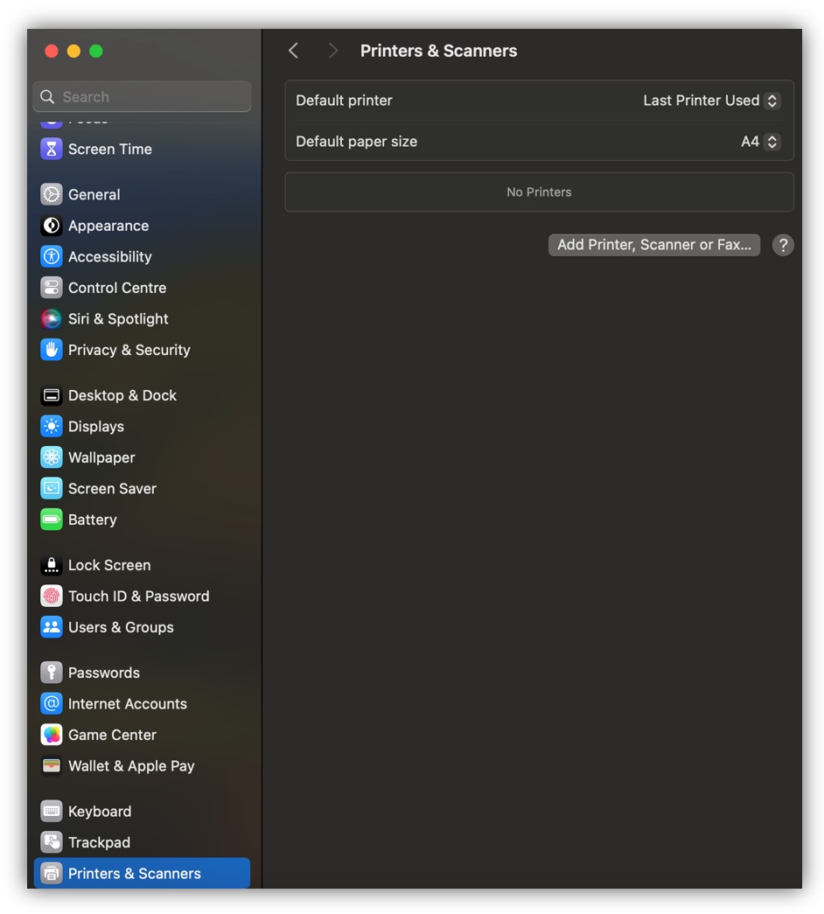Viewport: 824px width, 914px height.
Task: Click the Default printer label
Action: point(344,101)
